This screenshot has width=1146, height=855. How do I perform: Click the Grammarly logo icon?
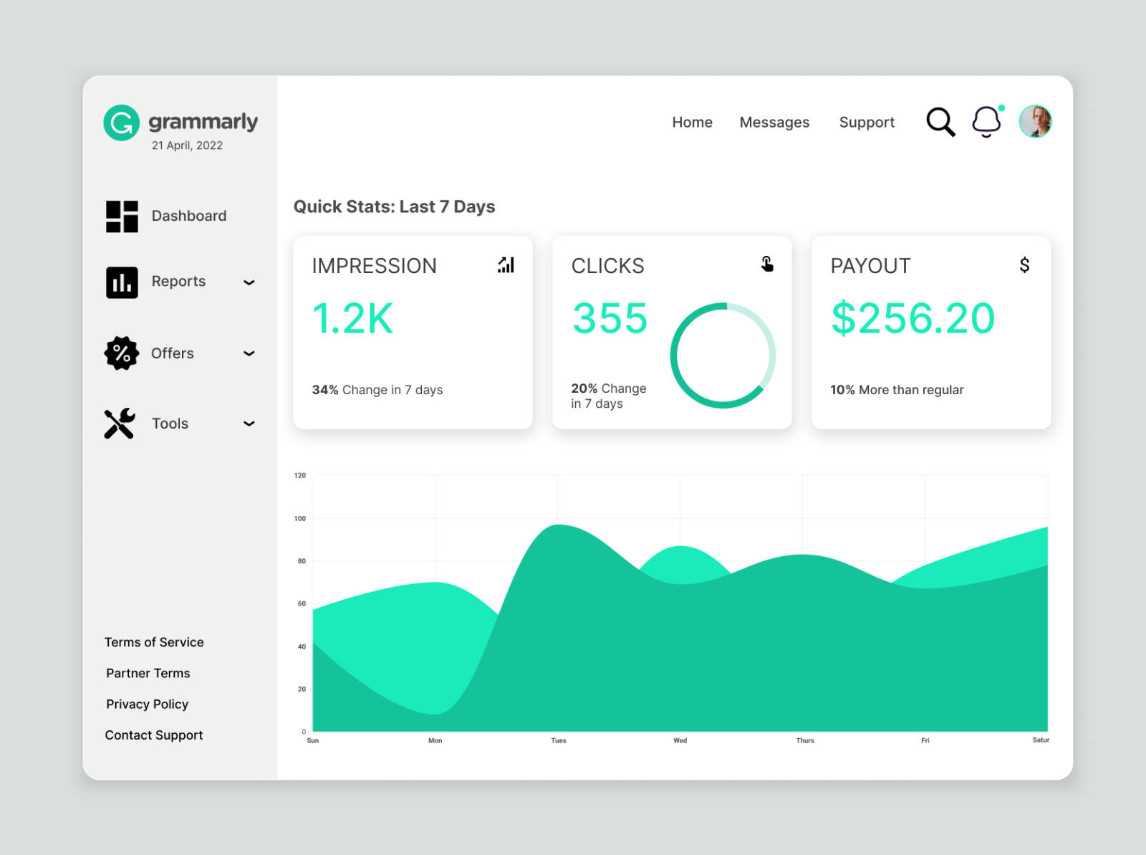(120, 122)
